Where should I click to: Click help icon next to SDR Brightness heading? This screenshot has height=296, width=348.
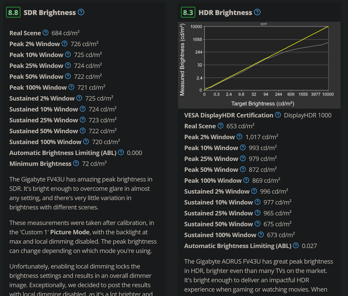[x=81, y=12]
